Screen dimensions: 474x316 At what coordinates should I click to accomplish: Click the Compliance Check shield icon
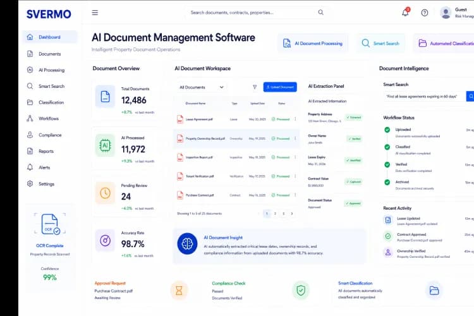(301, 290)
